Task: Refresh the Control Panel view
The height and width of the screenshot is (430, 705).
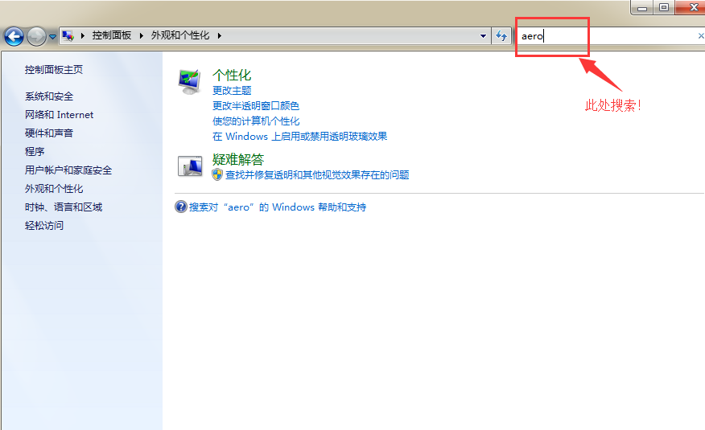Action: click(501, 36)
